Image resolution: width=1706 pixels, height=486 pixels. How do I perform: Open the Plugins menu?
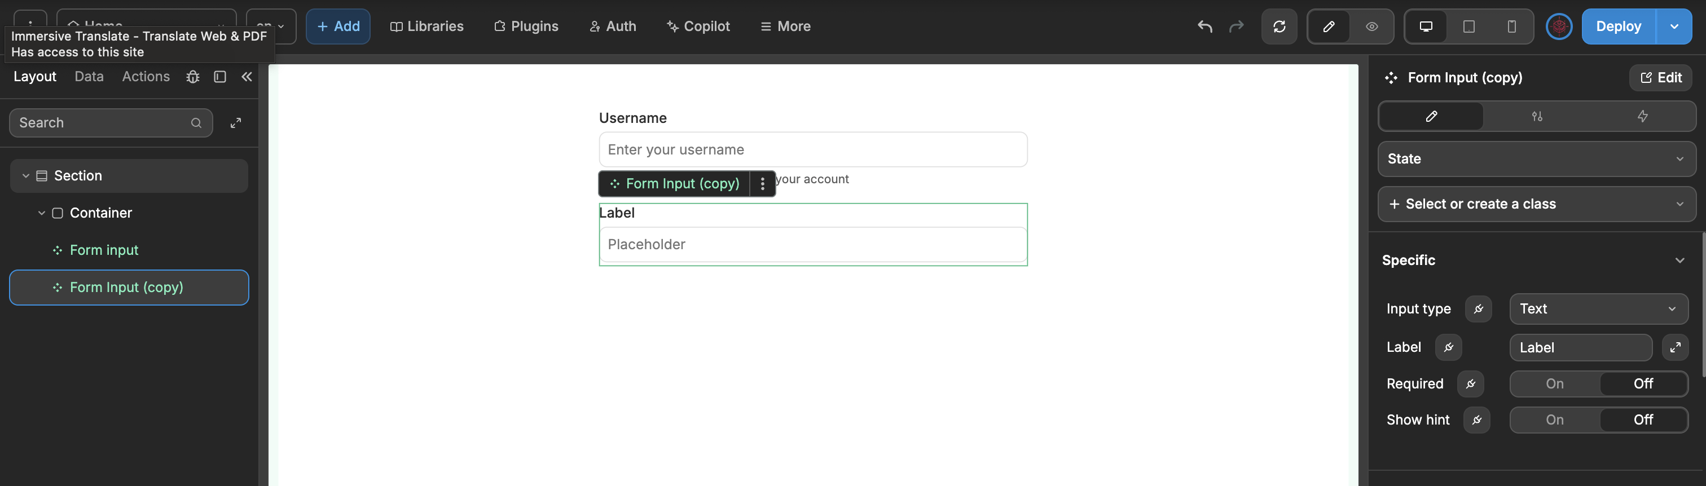pos(526,26)
